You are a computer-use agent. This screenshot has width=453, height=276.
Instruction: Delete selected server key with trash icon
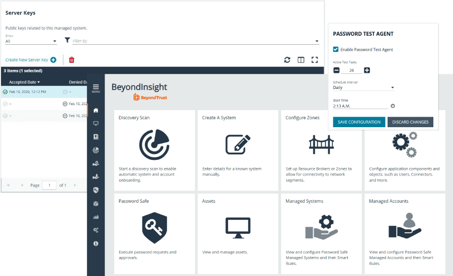[x=71, y=60]
